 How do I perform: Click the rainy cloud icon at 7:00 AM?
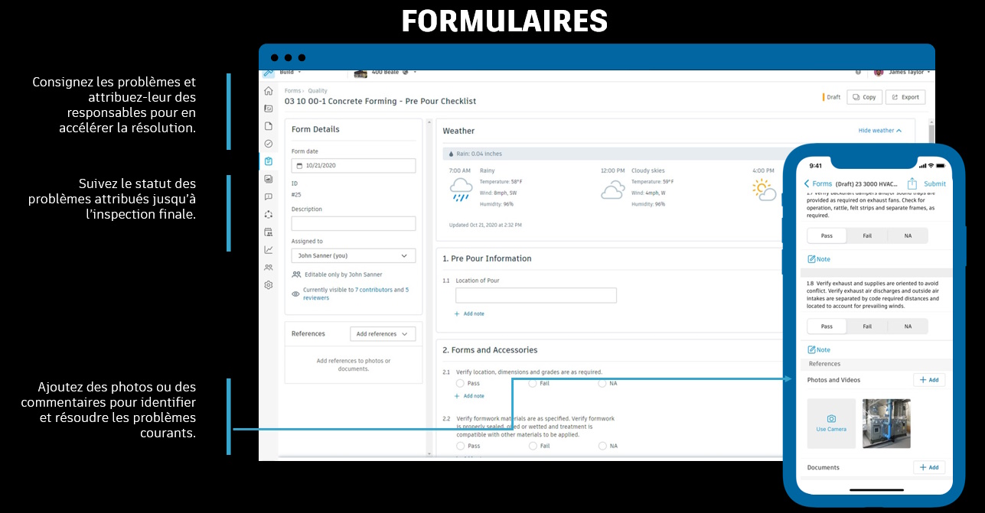(x=461, y=189)
